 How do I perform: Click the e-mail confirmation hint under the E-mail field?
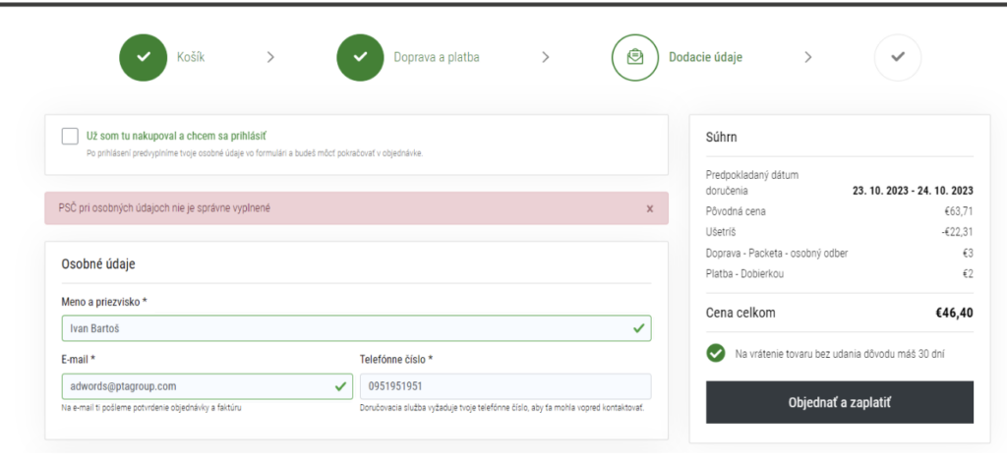(151, 408)
